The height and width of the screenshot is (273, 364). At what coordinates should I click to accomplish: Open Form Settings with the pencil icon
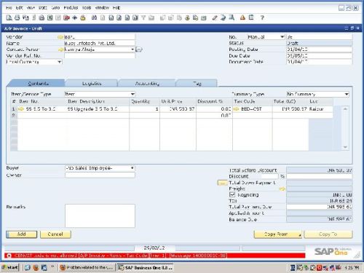[x=215, y=17]
